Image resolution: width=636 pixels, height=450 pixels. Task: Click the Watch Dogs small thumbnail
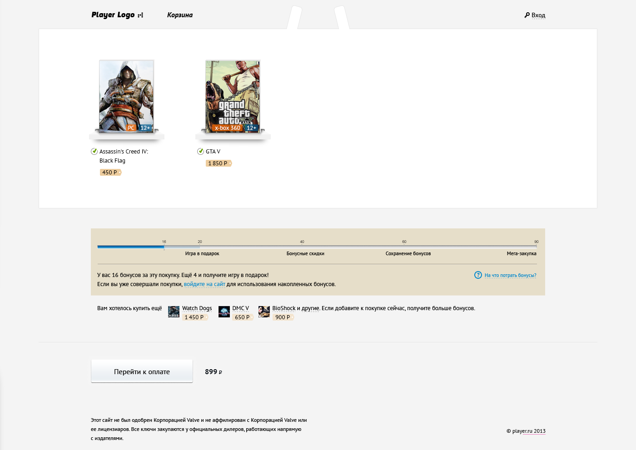pos(174,312)
